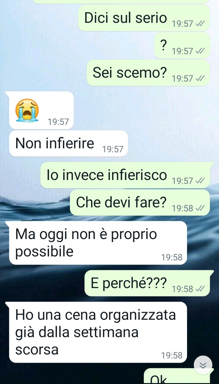Tap the 19:58 timestamp under 'possibile'
219x384 pixels.
(172, 258)
